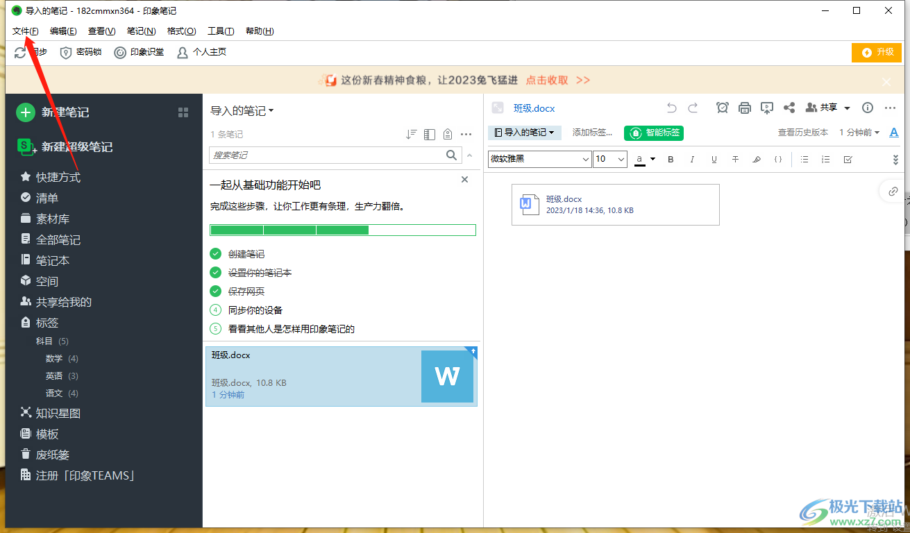Open the 格式 menu
Viewport: 910px width, 533px height.
pos(181,31)
